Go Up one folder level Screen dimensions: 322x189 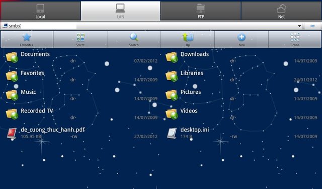coord(188,39)
